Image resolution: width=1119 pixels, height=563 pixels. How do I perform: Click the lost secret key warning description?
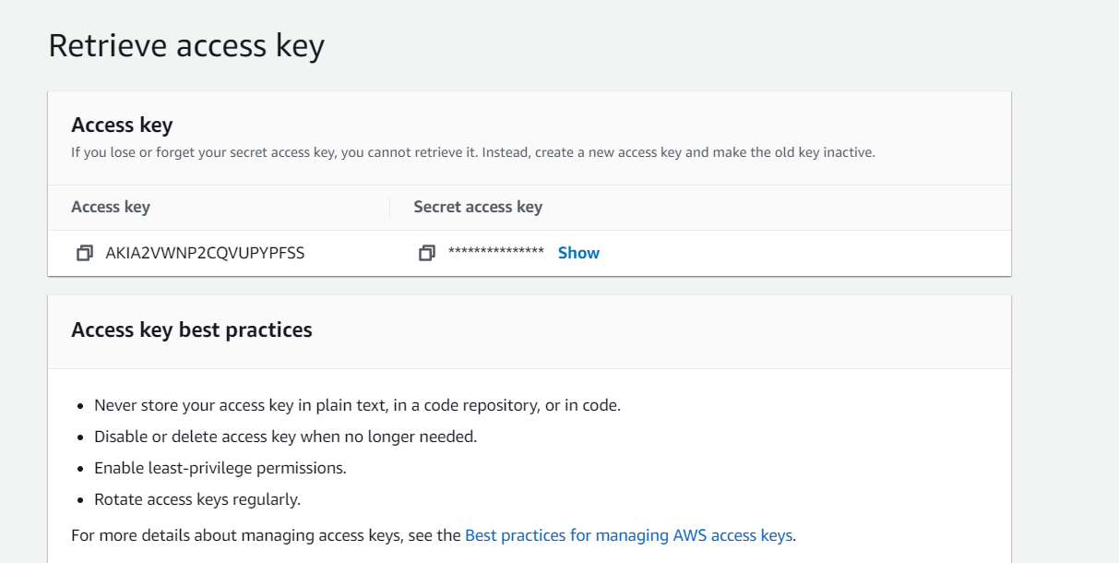(473, 152)
